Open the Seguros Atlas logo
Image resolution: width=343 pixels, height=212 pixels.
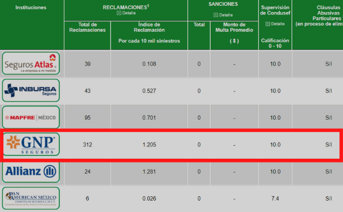(31, 63)
